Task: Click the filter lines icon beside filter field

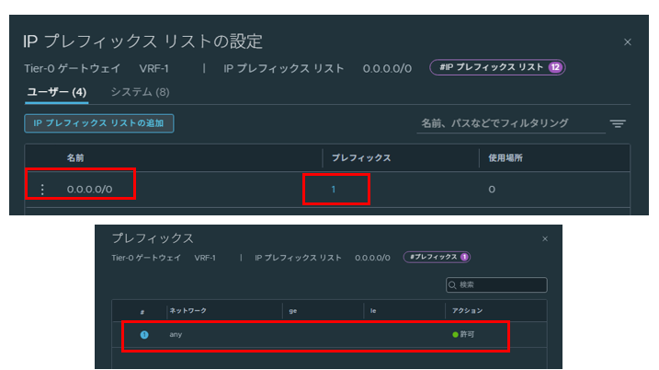Action: coord(618,123)
